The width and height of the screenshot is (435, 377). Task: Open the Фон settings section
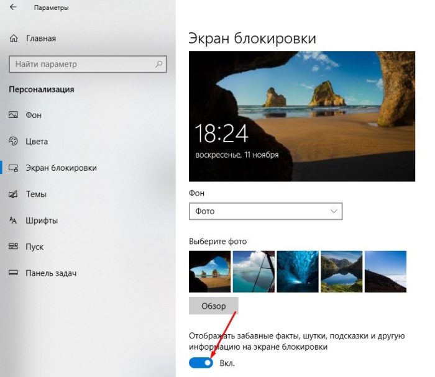34,115
